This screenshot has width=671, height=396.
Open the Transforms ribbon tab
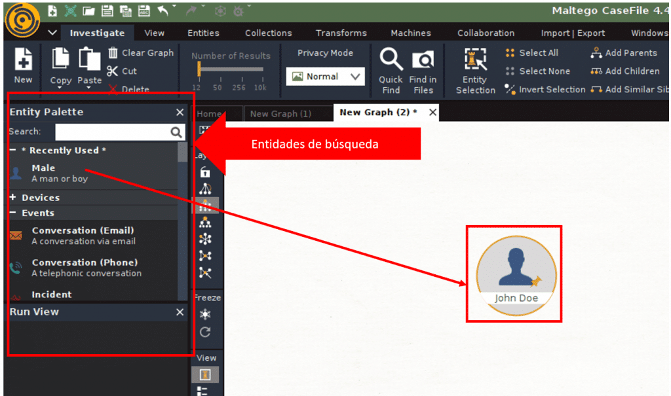point(341,33)
